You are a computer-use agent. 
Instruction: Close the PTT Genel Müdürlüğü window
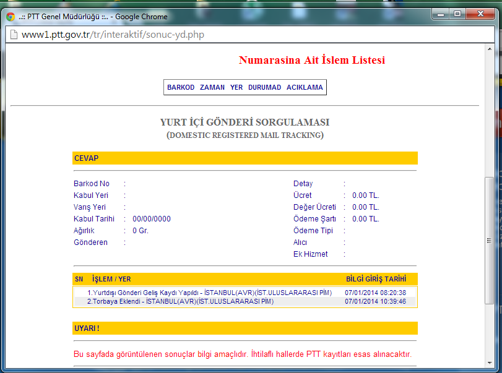480,14
